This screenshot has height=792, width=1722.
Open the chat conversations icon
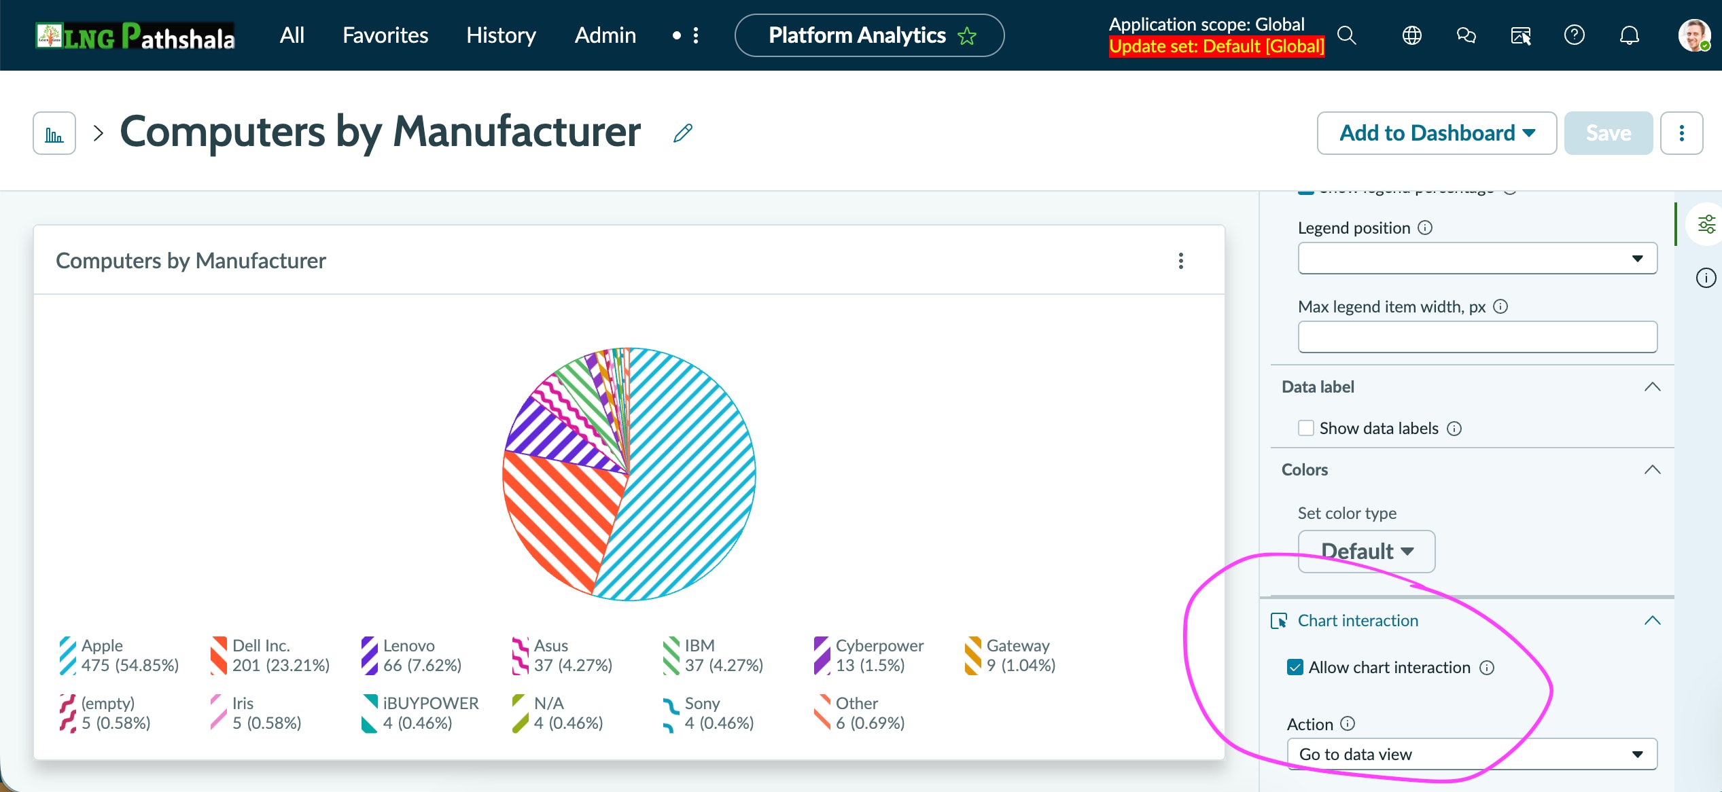click(1466, 35)
